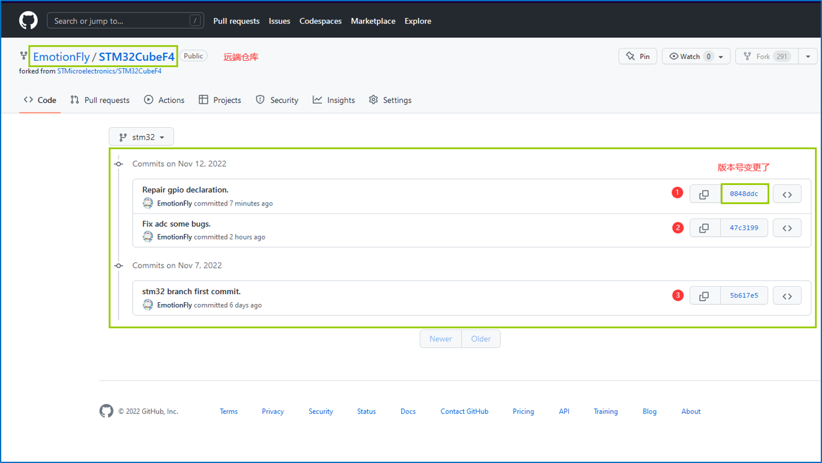Viewport: 822px width, 463px height.
Task: Open the stm32 branch first commit message
Action: coord(191,292)
